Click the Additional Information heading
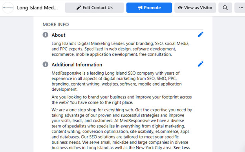 coord(77,64)
